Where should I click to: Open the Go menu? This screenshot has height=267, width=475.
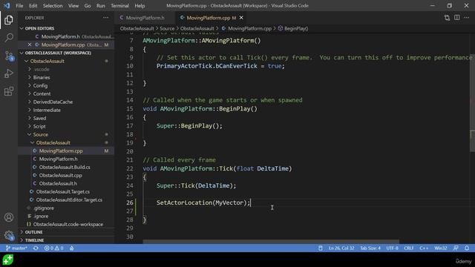[x=88, y=6]
